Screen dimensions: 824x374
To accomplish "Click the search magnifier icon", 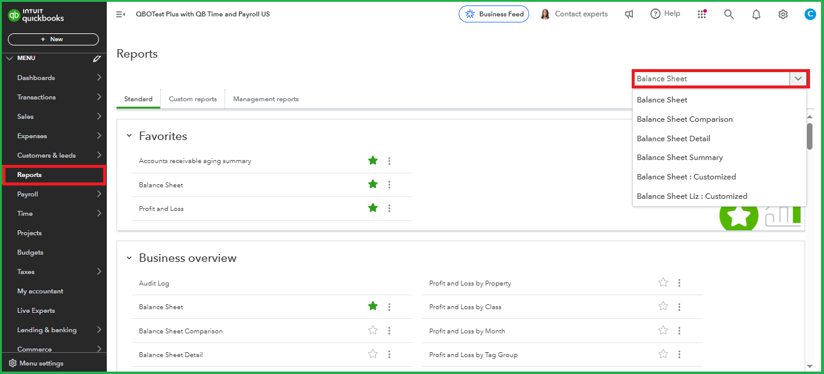I will pyautogui.click(x=729, y=15).
